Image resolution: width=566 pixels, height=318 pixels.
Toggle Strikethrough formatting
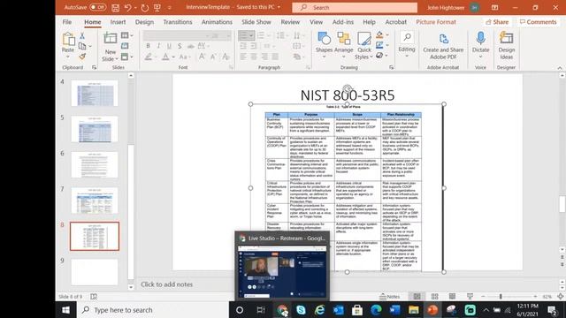pos(191,46)
